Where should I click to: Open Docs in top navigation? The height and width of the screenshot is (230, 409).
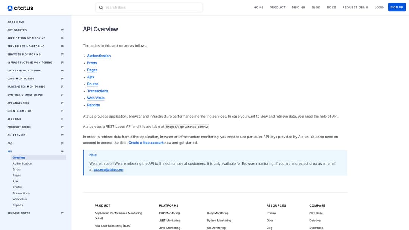pos(331,8)
